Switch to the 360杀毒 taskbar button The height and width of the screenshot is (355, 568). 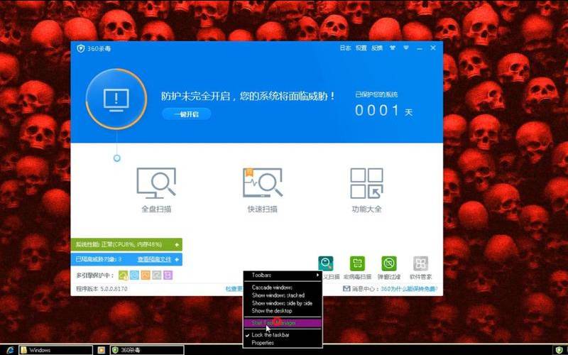click(147, 350)
